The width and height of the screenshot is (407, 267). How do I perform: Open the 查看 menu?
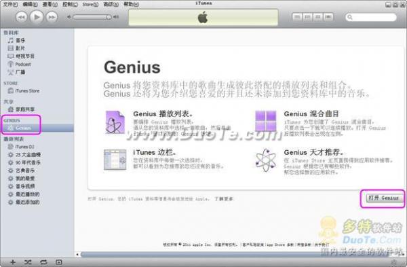point(50,4)
